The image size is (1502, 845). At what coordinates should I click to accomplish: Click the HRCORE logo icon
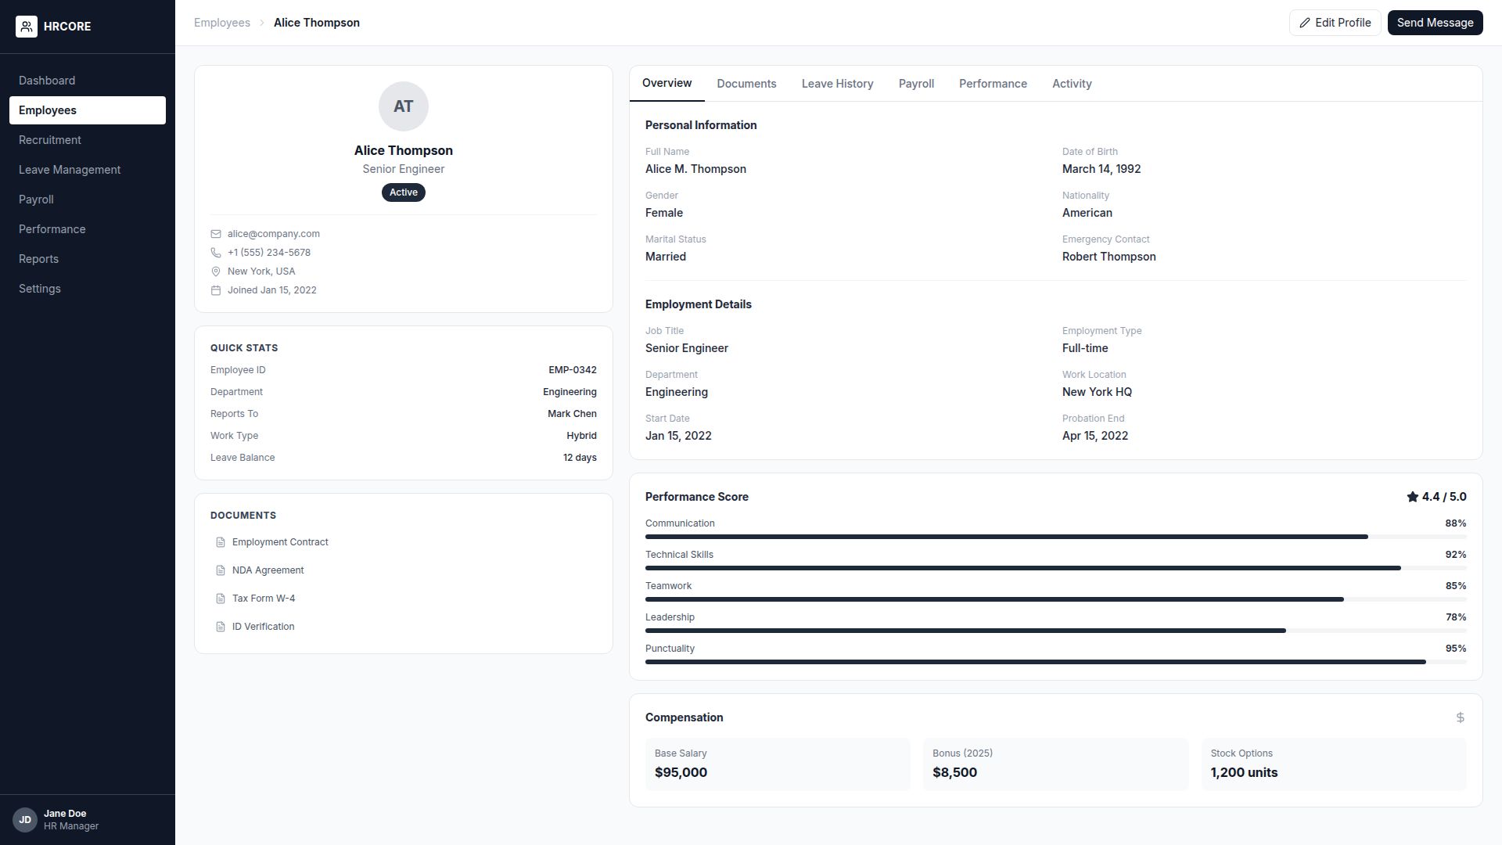point(27,27)
